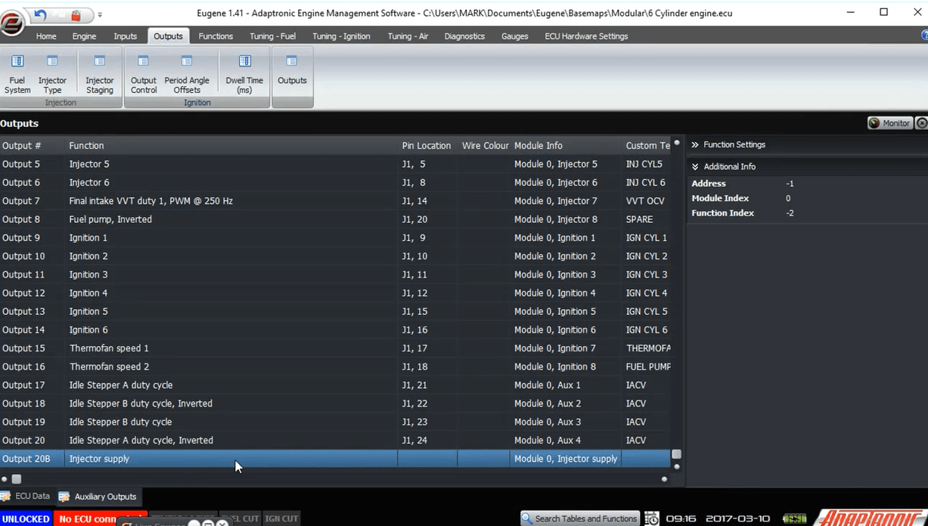Select Output 7 Final intake VVT row
The image size is (928, 526).
(x=335, y=201)
